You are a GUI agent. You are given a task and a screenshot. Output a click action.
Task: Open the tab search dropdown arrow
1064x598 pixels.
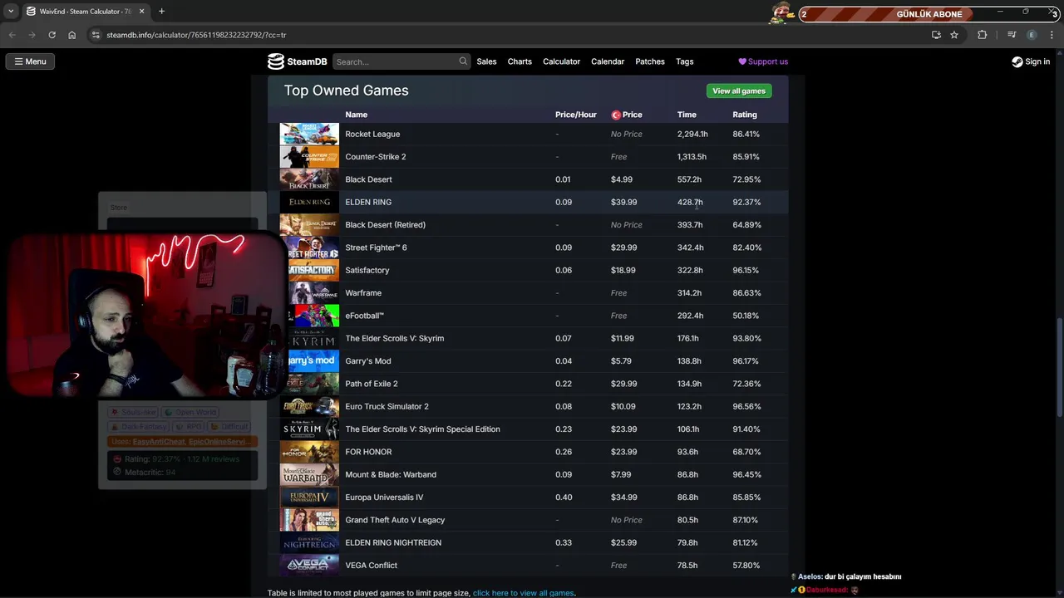(11, 12)
